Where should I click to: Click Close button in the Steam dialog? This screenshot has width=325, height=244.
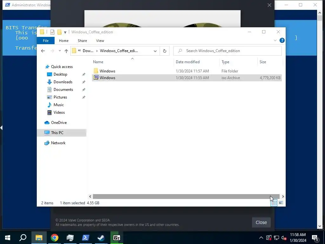[x=261, y=222]
